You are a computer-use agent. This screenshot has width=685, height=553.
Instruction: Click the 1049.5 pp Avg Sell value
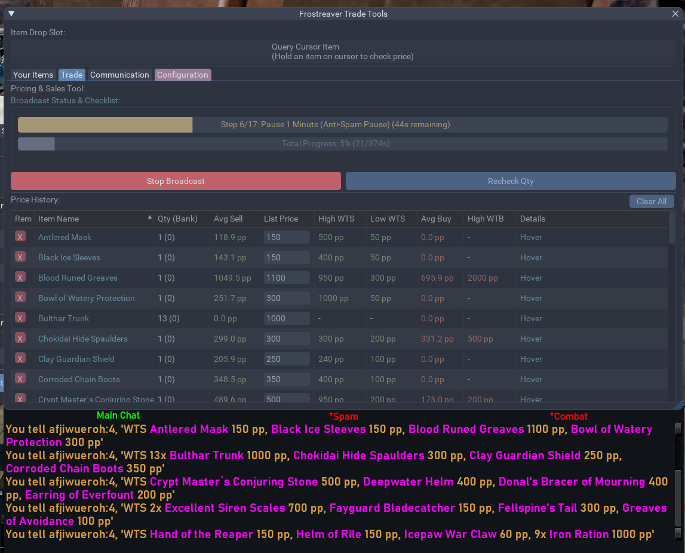pyautogui.click(x=232, y=278)
